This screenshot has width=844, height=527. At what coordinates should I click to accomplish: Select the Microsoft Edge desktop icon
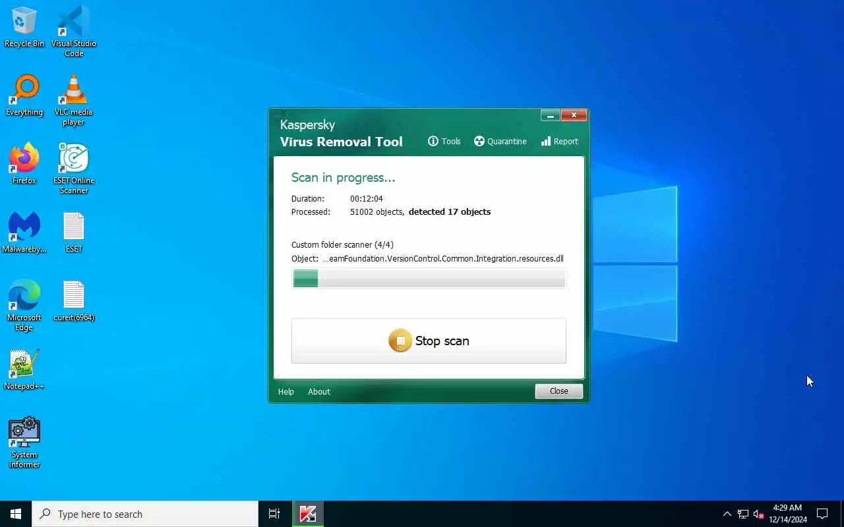tap(24, 305)
